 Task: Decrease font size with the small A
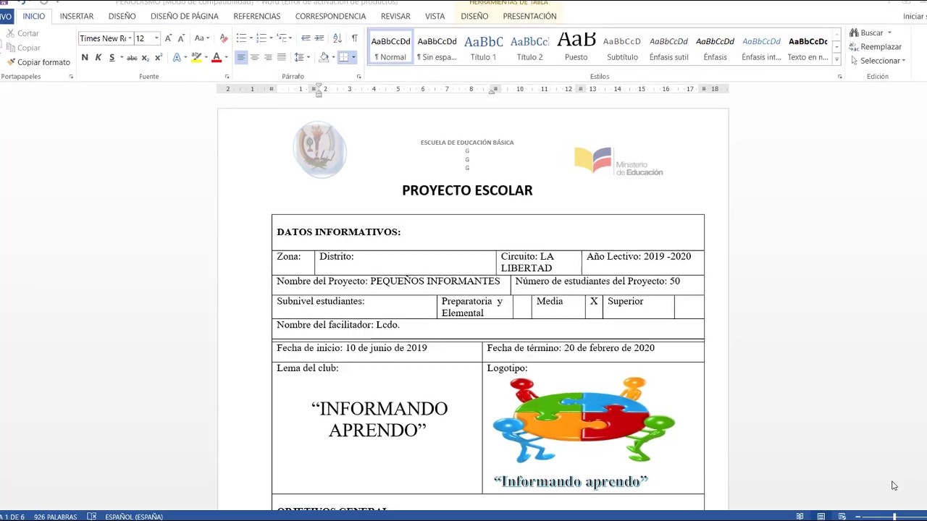coord(181,38)
